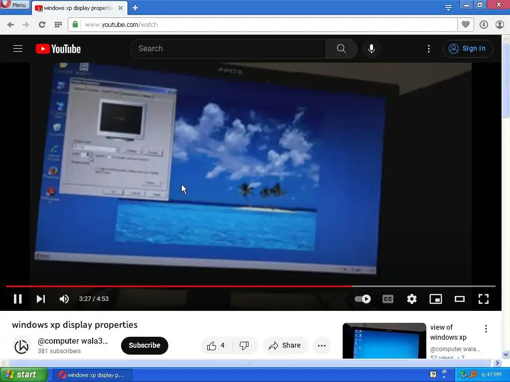Enter full screen video

484,299
